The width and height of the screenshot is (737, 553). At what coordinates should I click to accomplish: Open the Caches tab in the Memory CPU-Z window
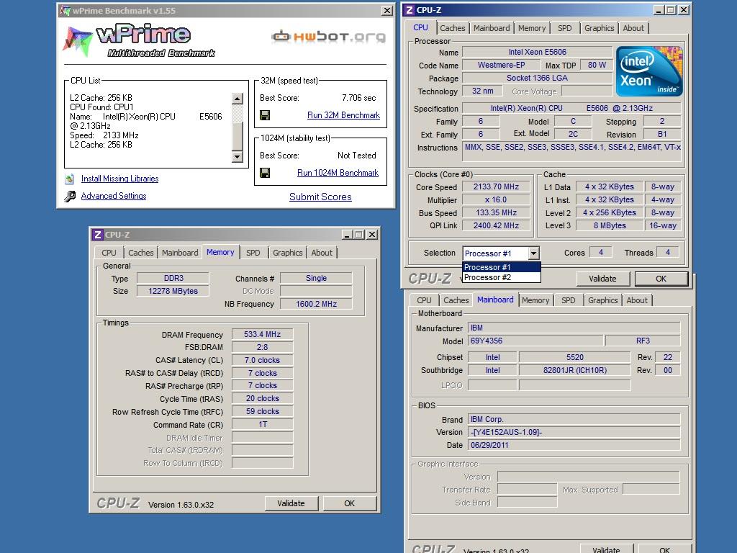coord(141,253)
